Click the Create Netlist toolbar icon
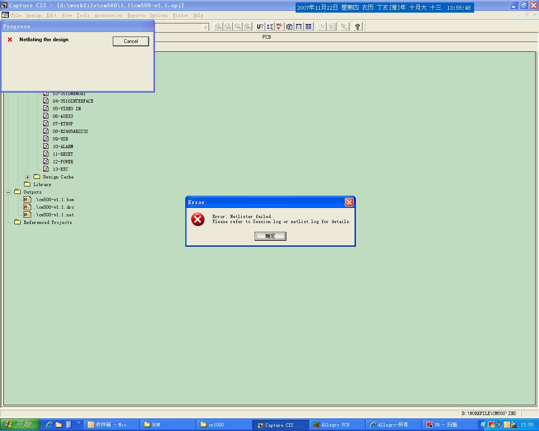Image resolution: width=539 pixels, height=431 pixels. (289, 27)
